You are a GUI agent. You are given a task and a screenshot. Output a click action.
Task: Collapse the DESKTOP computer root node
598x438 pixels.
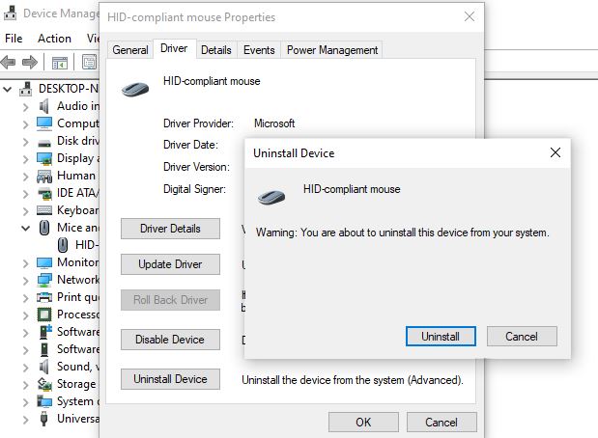(x=8, y=90)
